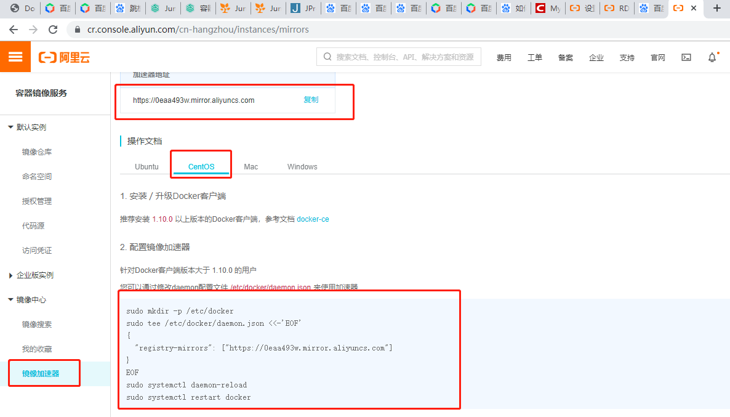Image resolution: width=730 pixels, height=417 pixels.
Task: Switch to the Windows docs tab
Action: coord(302,166)
